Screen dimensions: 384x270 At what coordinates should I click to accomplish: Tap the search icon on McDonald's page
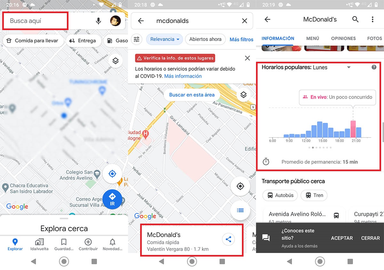356,20
